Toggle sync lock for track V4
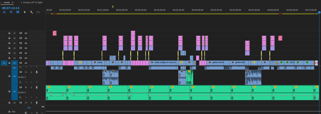Screen dimensions: 321x114 (x=21, y=48)
